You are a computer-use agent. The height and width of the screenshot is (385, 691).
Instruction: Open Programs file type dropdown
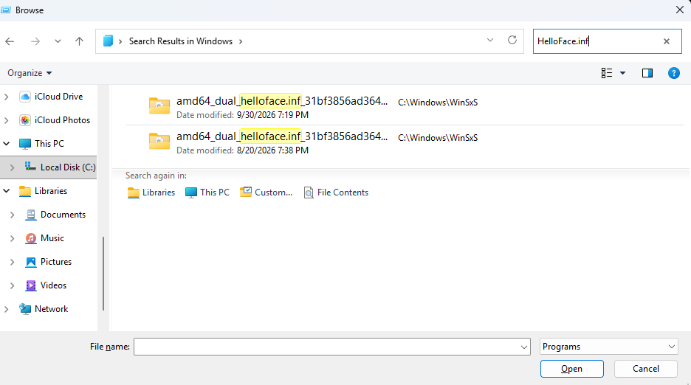coord(608,347)
